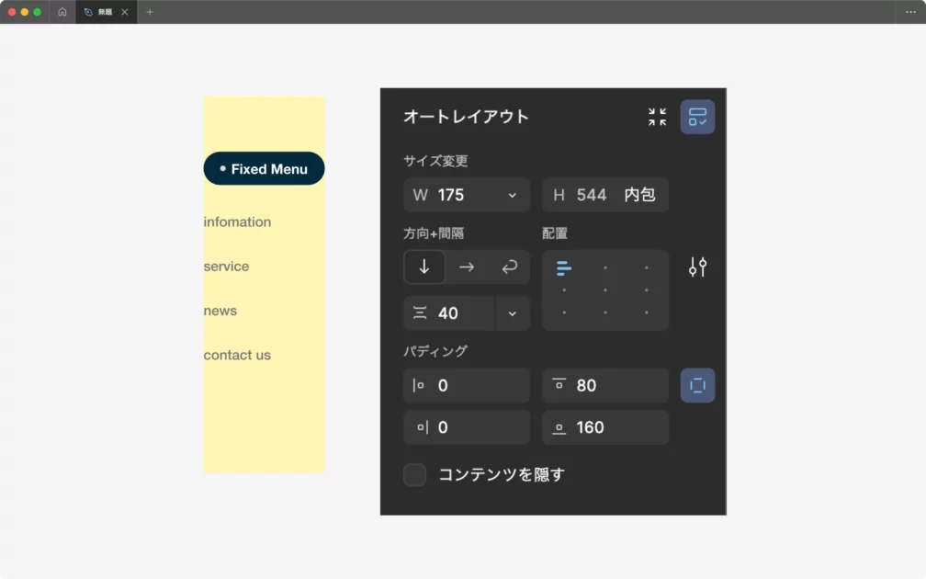Click the contact us menu link
The width and height of the screenshot is (926, 579).
click(237, 355)
